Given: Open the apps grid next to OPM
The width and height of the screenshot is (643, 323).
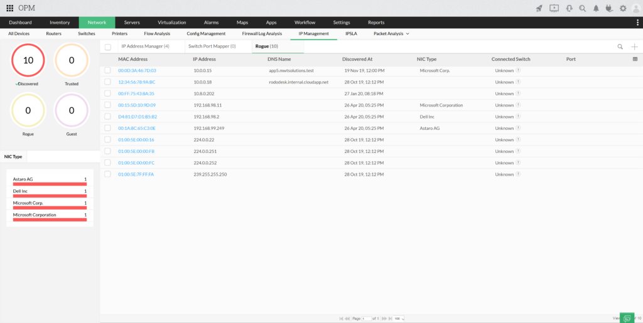Looking at the screenshot, I should coord(9,8).
